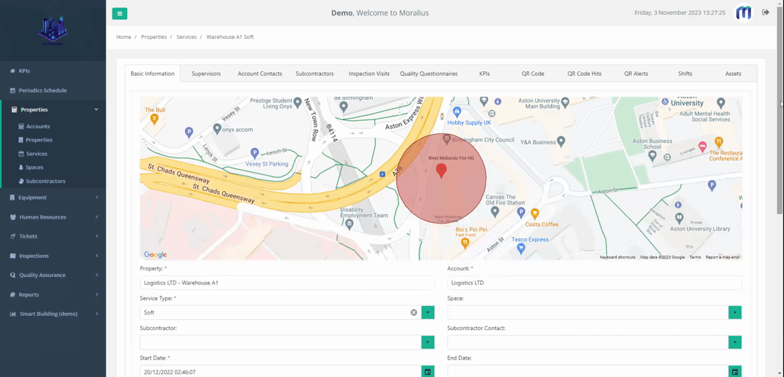Click the Account input field
784x377 pixels.
(x=594, y=283)
